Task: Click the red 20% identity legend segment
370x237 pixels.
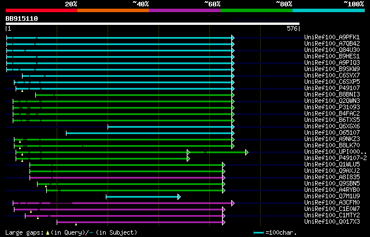Action: click(42, 10)
